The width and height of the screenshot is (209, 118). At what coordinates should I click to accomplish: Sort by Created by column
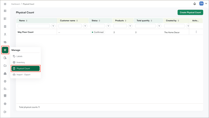(178, 21)
